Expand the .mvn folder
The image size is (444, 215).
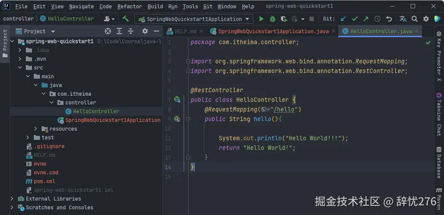pyautogui.click(x=20, y=59)
